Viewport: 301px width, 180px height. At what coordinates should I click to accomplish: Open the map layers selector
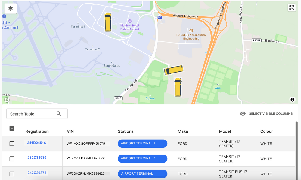[11, 8]
